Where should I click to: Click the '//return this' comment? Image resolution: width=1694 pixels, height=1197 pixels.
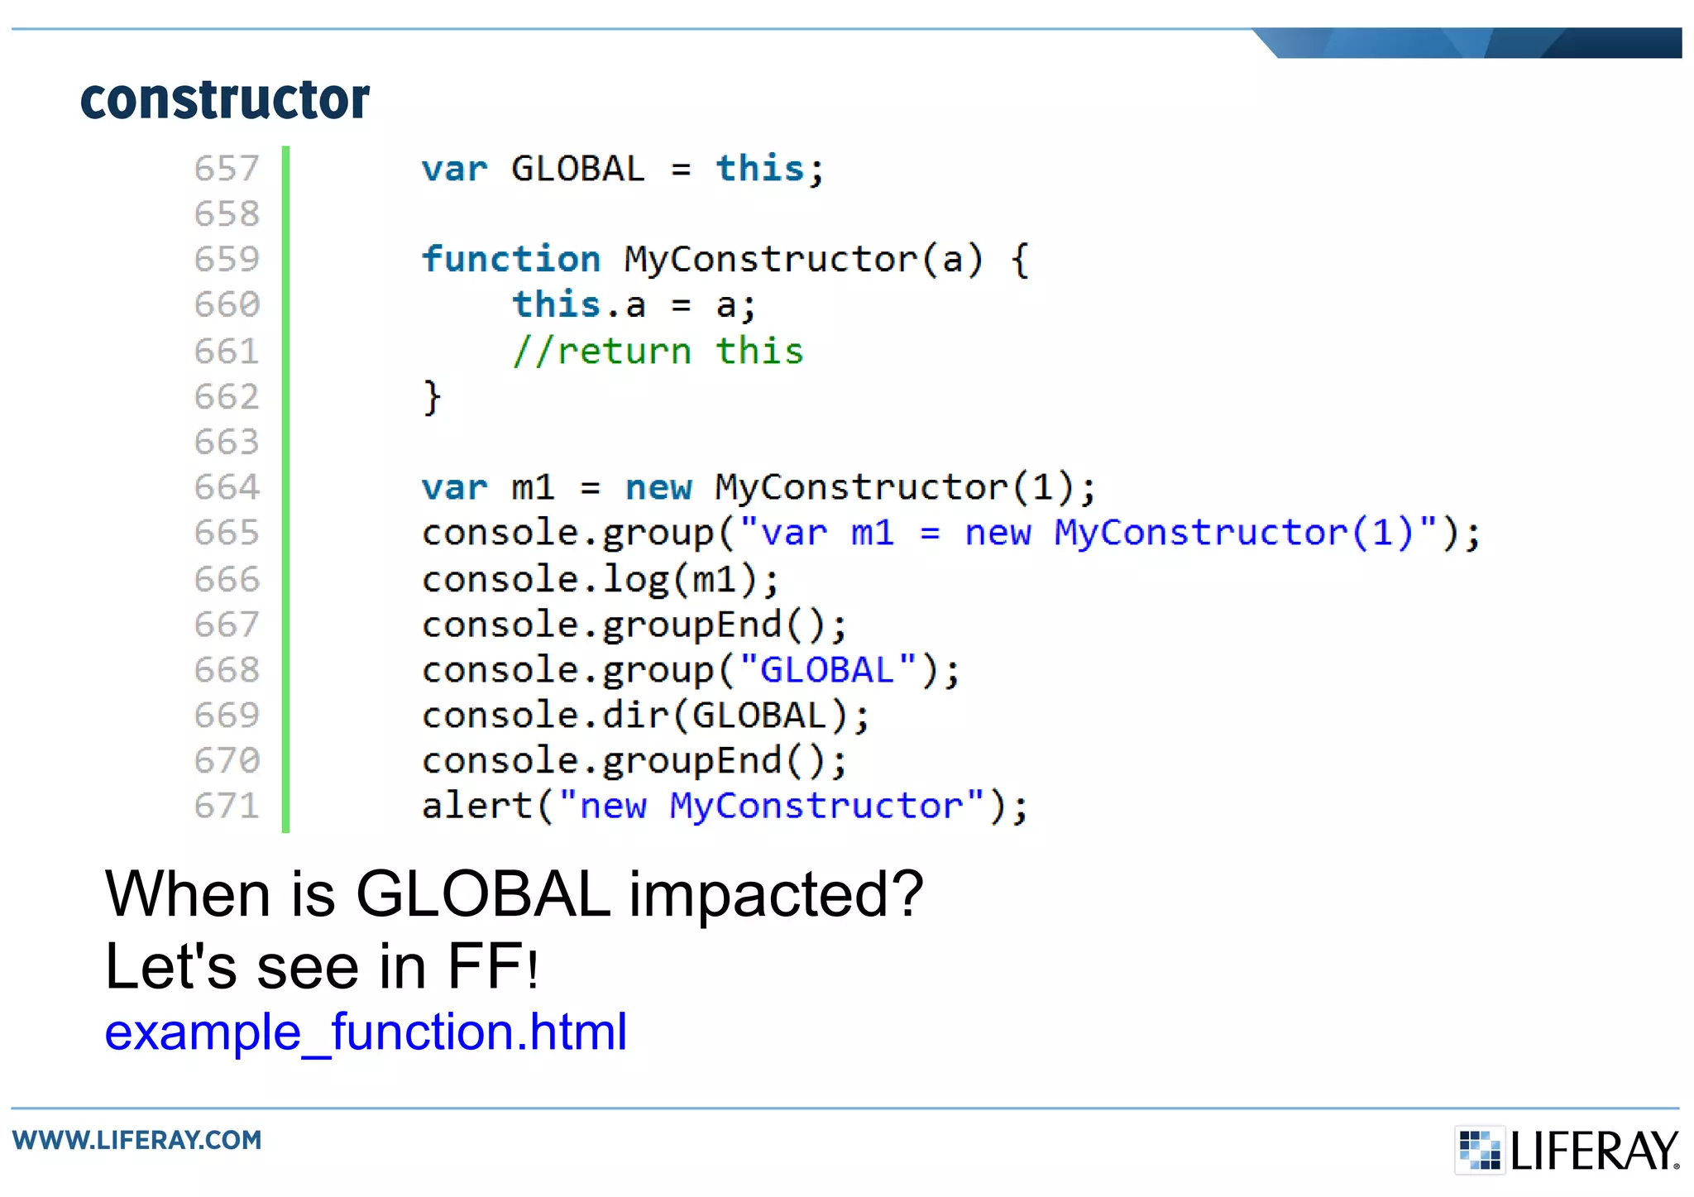[657, 351]
